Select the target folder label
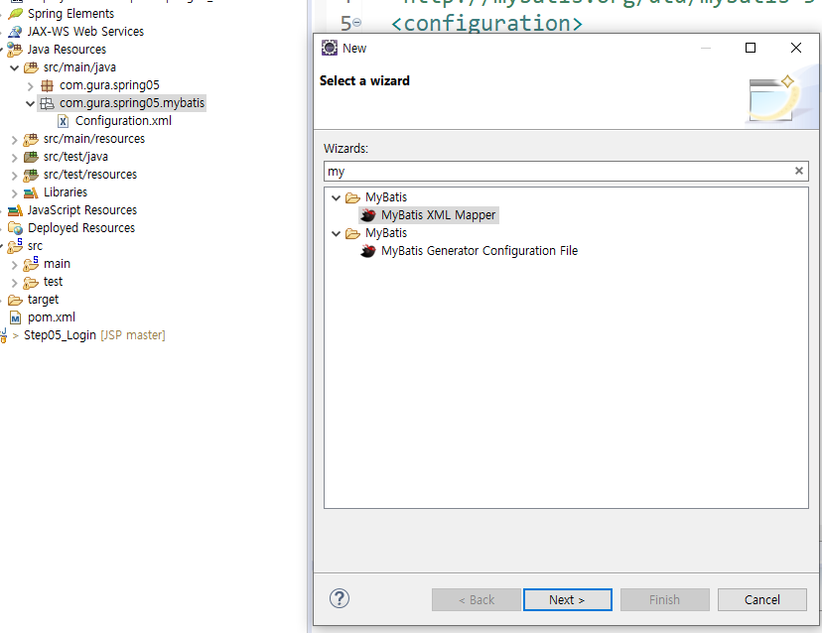Viewport: 822px width, 633px height. point(43,300)
